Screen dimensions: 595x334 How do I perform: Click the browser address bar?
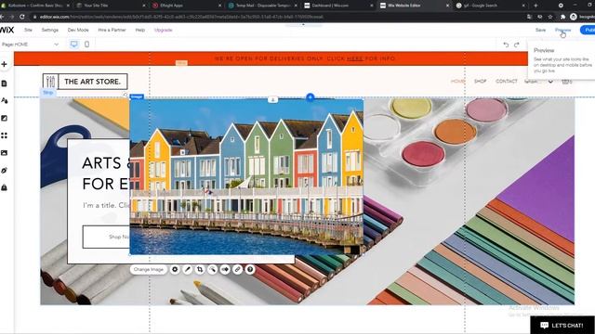[277, 17]
